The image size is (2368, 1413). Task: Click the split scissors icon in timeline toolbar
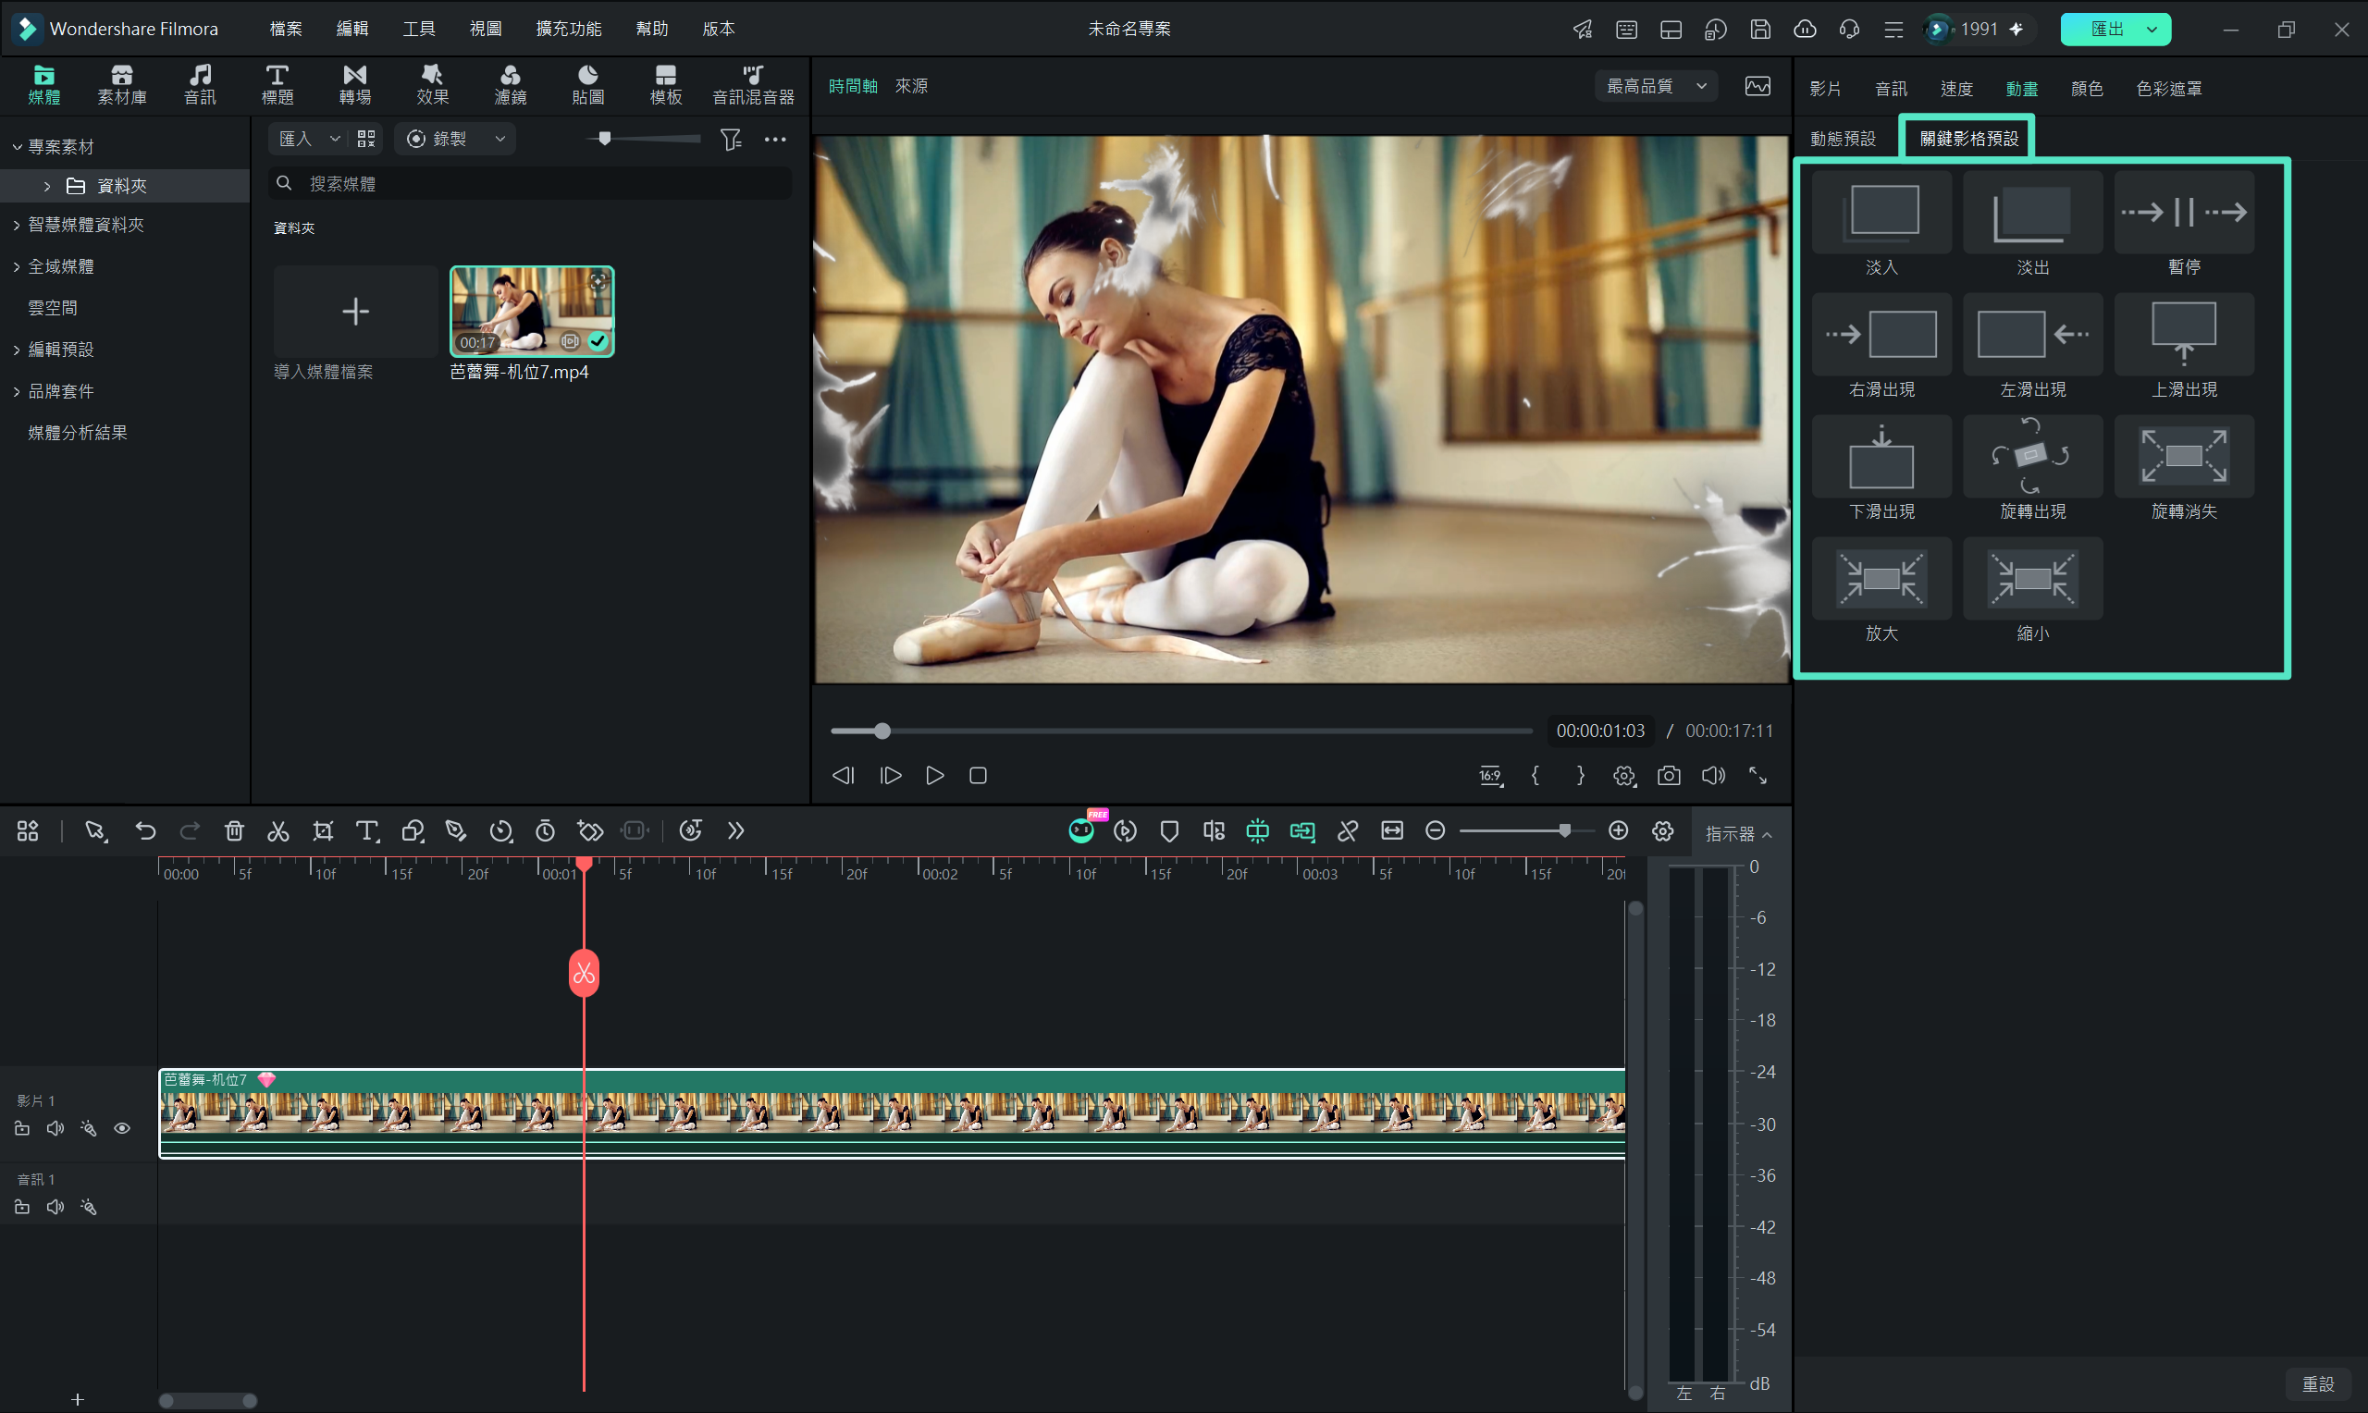click(278, 831)
